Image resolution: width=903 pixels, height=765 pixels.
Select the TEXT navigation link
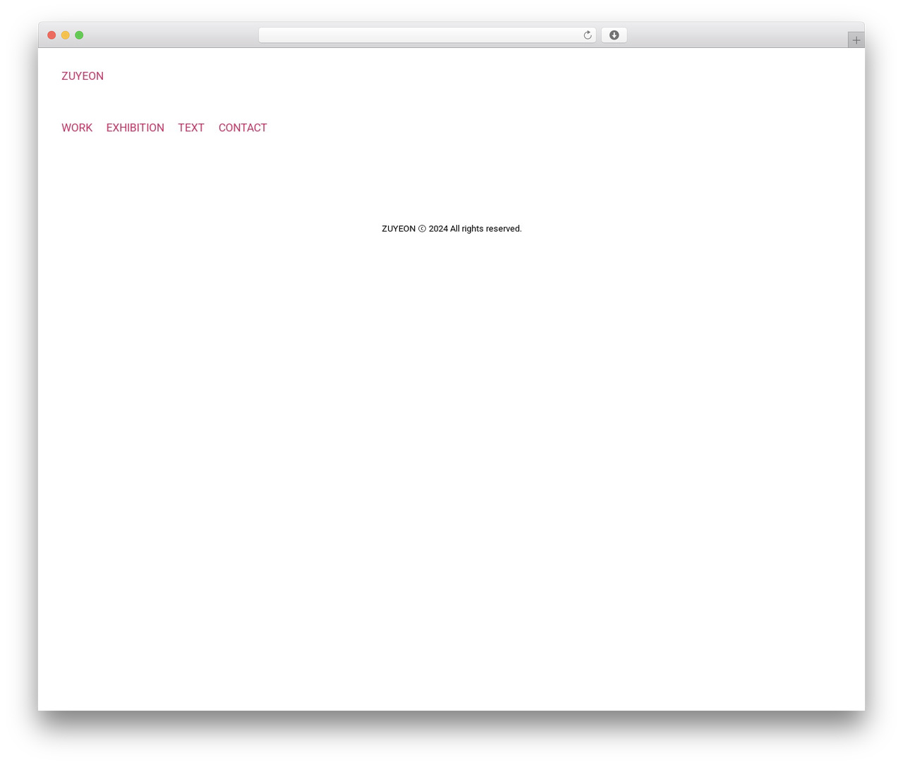click(191, 128)
